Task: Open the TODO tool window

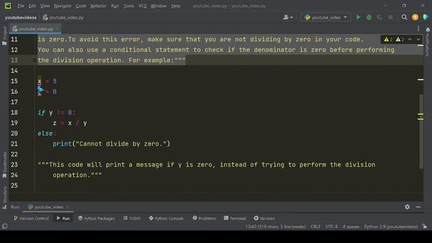Action: [x=132, y=218]
